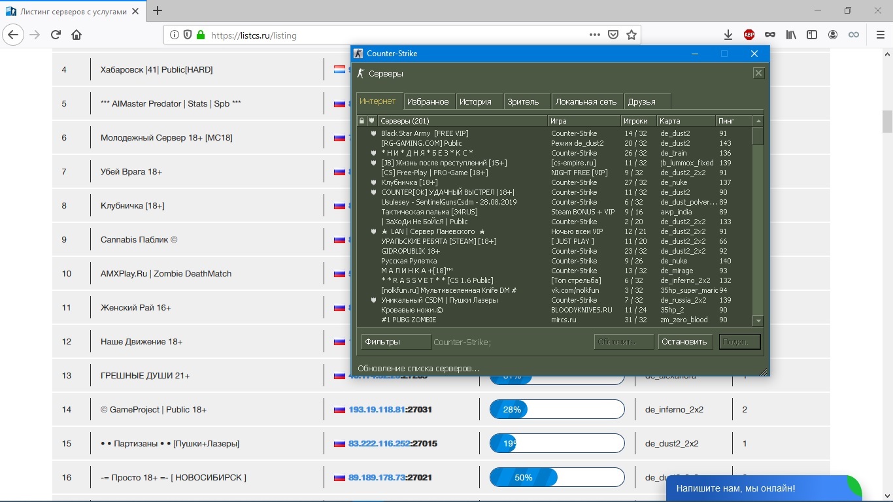Click the server list scroll-up arrow

[758, 121]
